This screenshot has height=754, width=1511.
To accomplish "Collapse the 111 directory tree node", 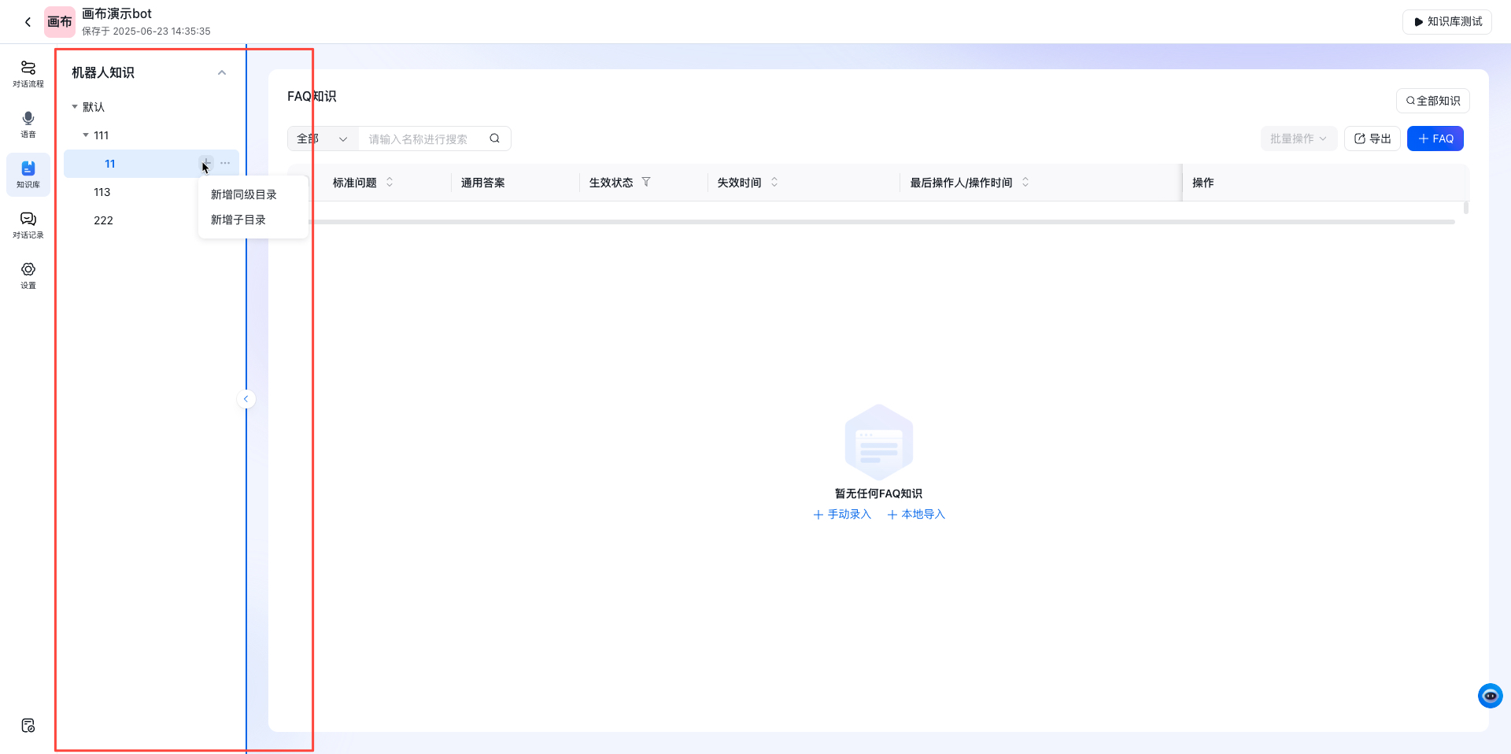I will [x=87, y=135].
